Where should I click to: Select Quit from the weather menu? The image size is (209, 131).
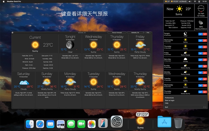point(166,107)
